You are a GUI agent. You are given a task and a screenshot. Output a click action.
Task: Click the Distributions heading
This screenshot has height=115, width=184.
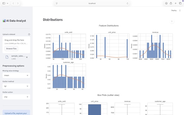[x=53, y=19]
